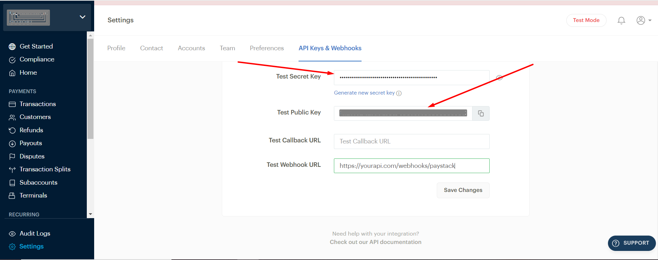Click the Save Changes button
Viewport: 658px width, 260px height.
463,190
